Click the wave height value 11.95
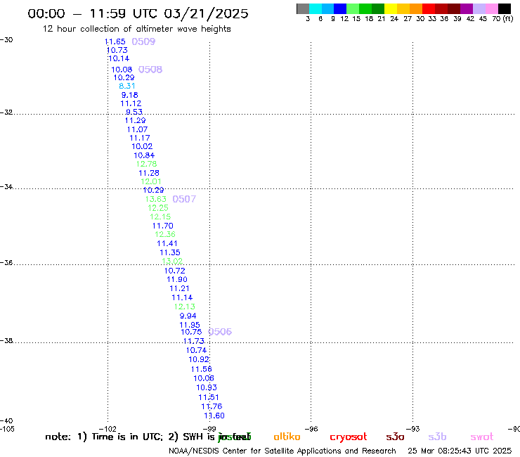 point(190,325)
